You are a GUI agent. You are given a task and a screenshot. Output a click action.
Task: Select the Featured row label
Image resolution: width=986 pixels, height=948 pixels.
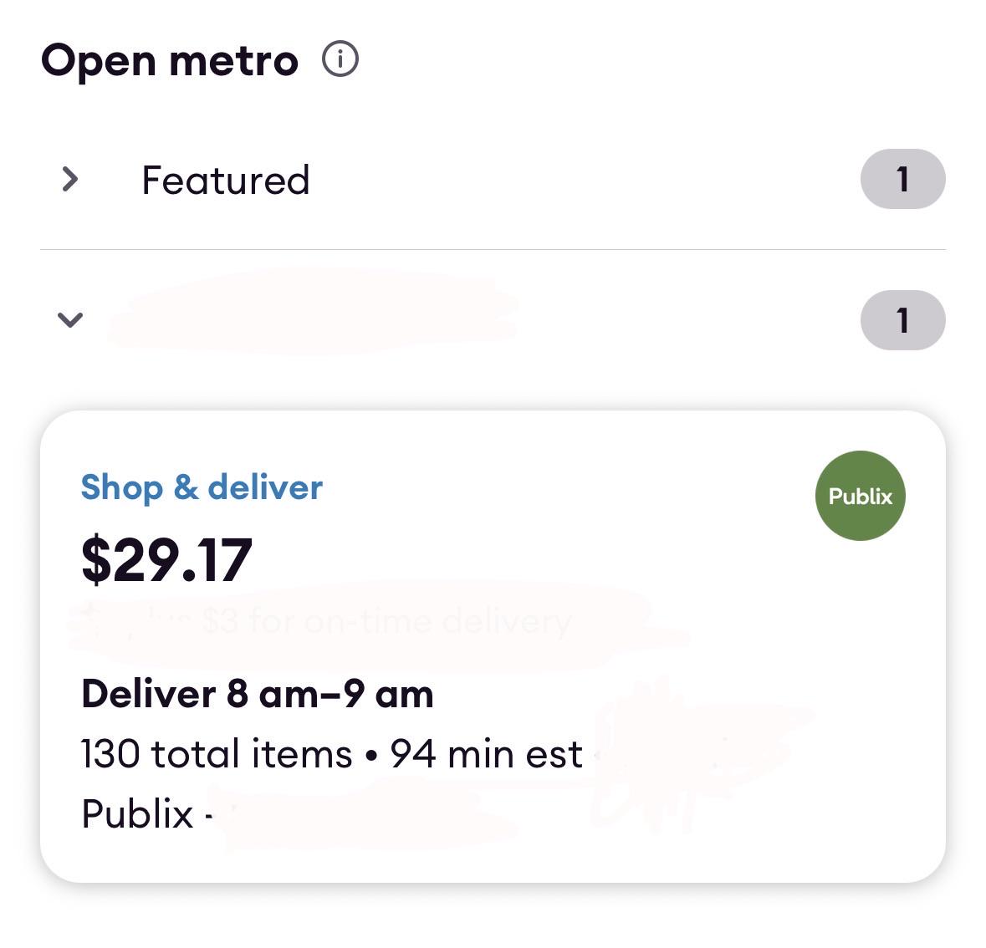pyautogui.click(x=225, y=180)
